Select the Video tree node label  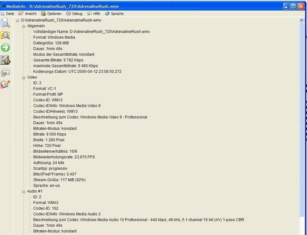pos(32,77)
